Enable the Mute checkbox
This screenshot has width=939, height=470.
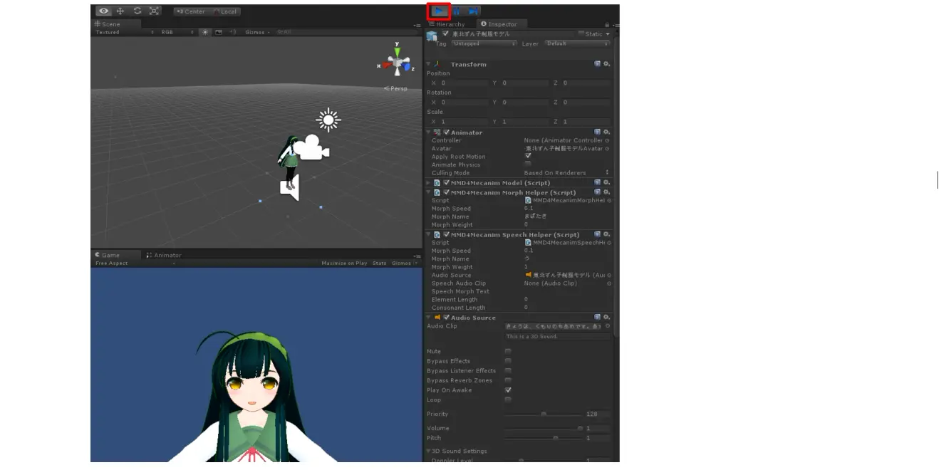click(x=508, y=352)
